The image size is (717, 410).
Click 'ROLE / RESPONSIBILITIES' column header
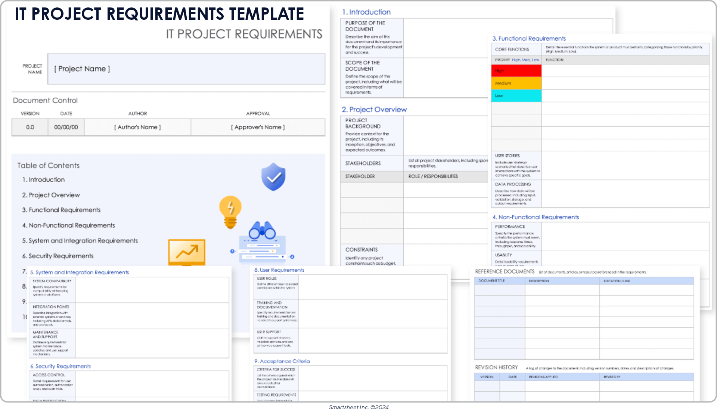[433, 176]
